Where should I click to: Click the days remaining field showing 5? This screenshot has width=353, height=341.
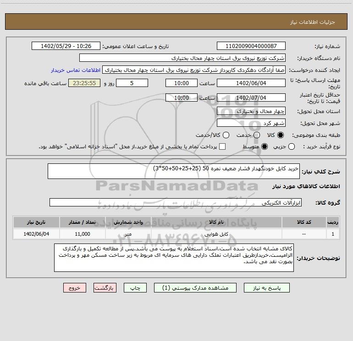[x=132, y=83]
